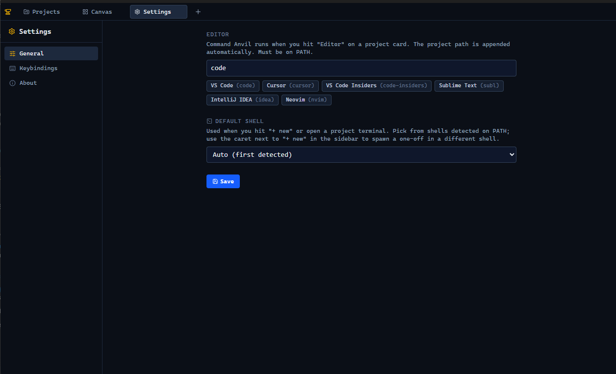Click the terminal icon beside Default Shell
Viewport: 616px width, 374px height.
(x=209, y=121)
